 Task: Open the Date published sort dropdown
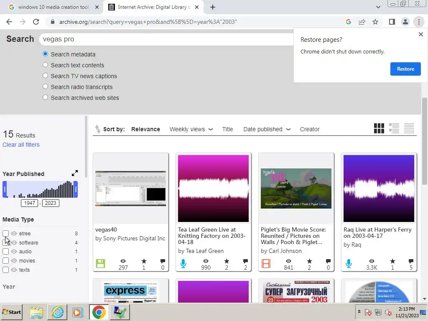point(267,129)
